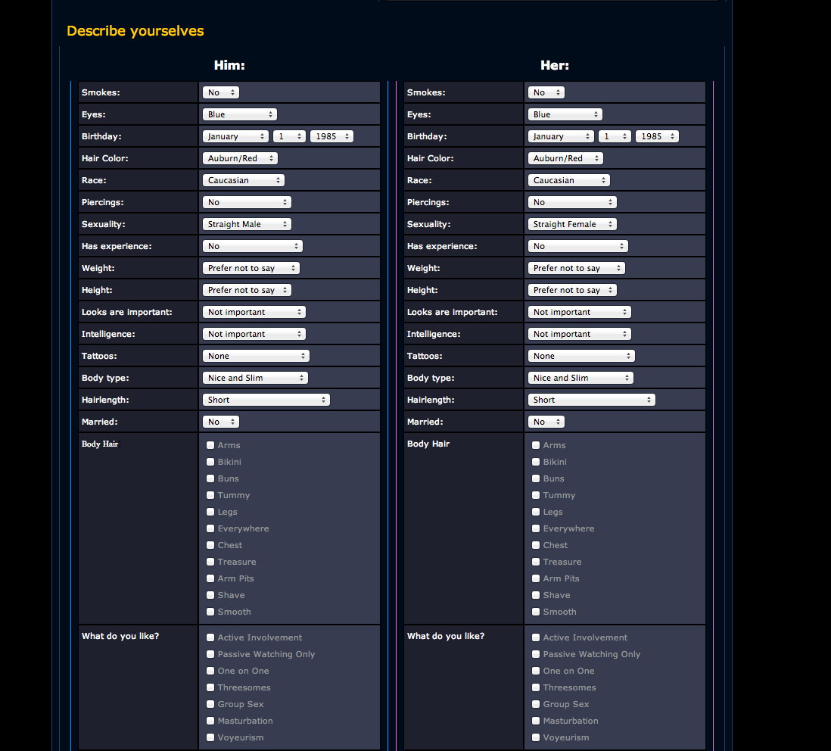Image resolution: width=831 pixels, height=751 pixels.
Task: Select Her Chest body hair checkbox
Action: pyautogui.click(x=536, y=545)
